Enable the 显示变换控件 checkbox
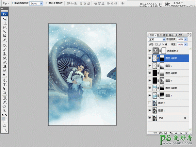Viewport: 196px width, 147px height. point(47,3)
